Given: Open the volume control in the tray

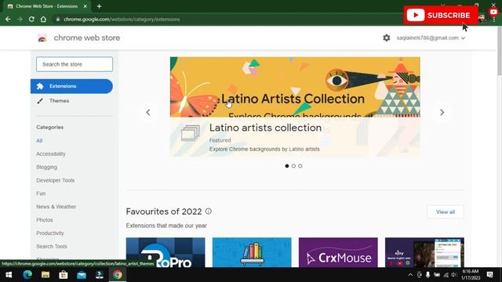Looking at the screenshot, I should tap(454, 275).
